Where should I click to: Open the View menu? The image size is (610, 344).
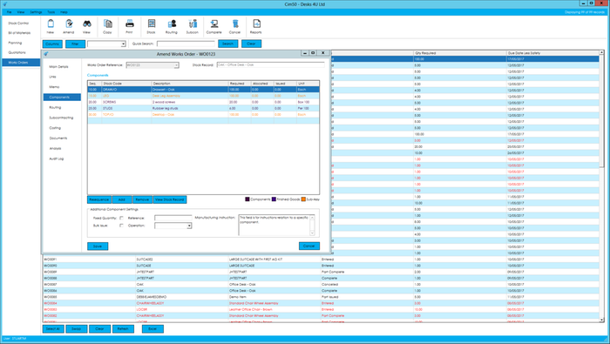(x=21, y=12)
